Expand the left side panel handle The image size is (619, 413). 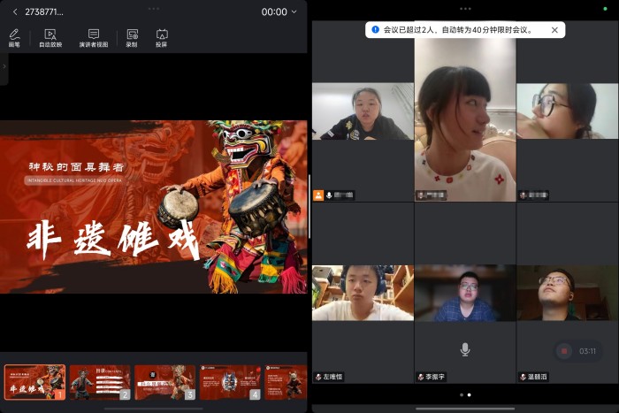click(4, 67)
